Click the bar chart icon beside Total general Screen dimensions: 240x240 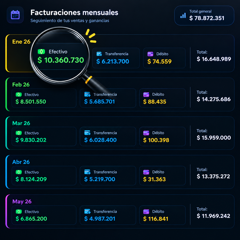[x=183, y=15]
